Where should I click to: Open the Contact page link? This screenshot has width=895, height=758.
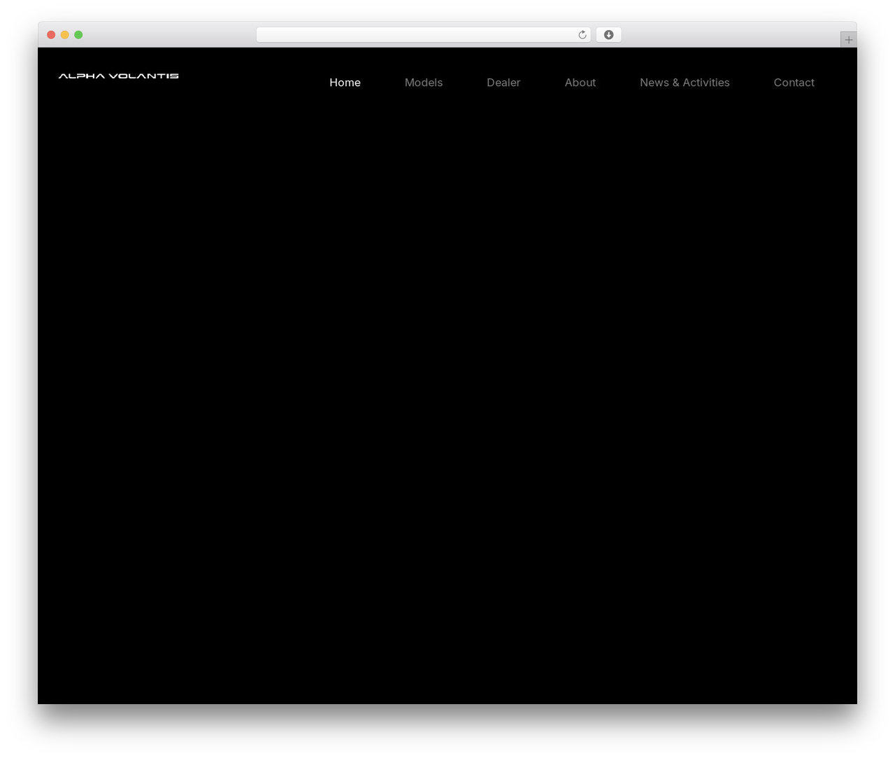click(x=794, y=83)
